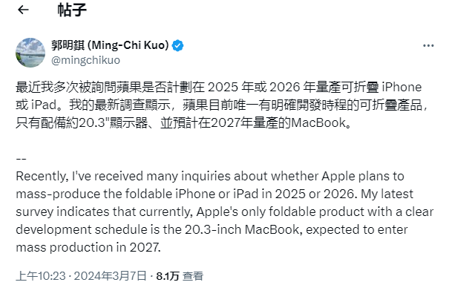452x285 pixels.
Task: Click the blue verified badge
Action: point(177,45)
